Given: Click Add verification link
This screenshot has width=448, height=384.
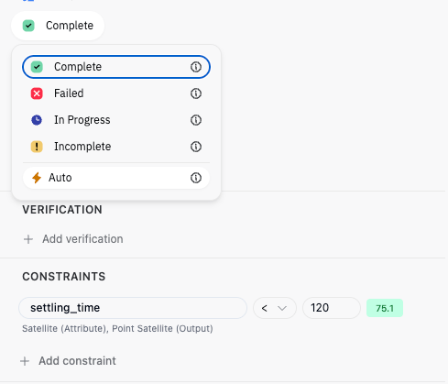Looking at the screenshot, I should pyautogui.click(x=73, y=239).
